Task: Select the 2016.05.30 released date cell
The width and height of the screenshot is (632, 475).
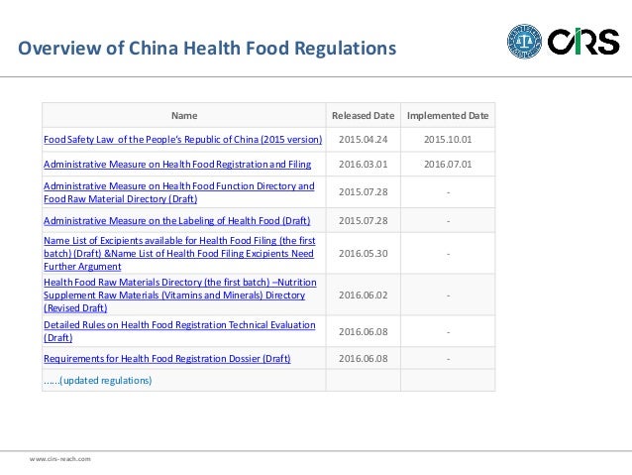Action: [364, 254]
